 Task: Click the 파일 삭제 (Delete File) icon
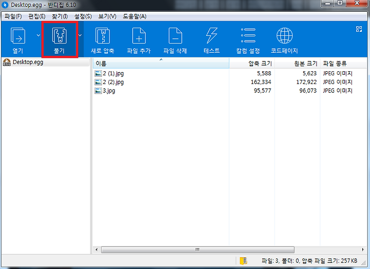pos(175,36)
